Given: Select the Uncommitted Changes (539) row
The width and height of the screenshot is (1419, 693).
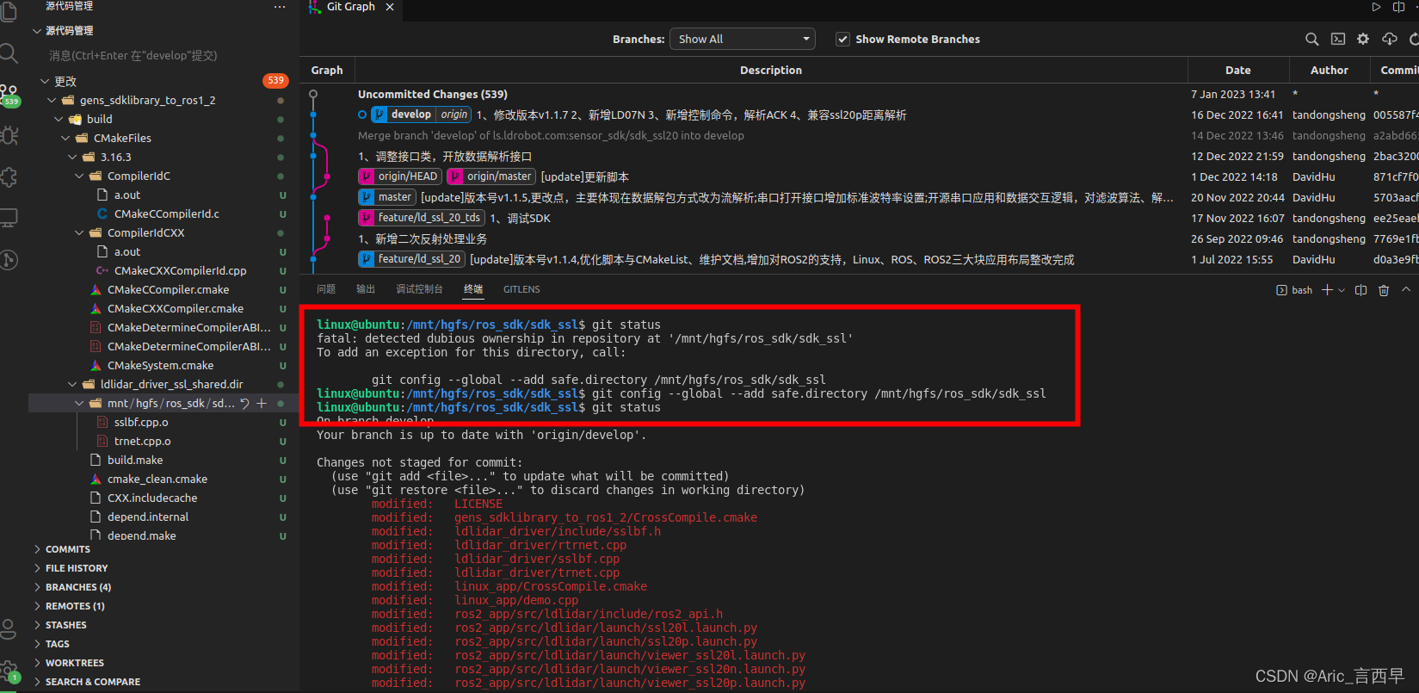Looking at the screenshot, I should (859, 94).
